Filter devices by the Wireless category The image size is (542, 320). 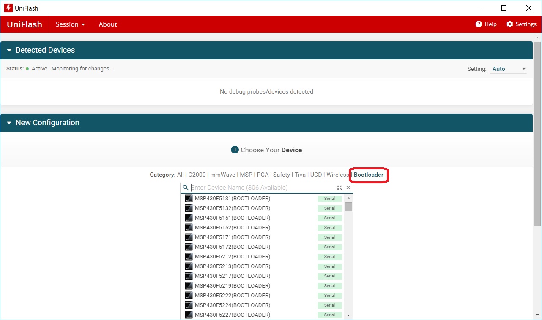tap(338, 175)
